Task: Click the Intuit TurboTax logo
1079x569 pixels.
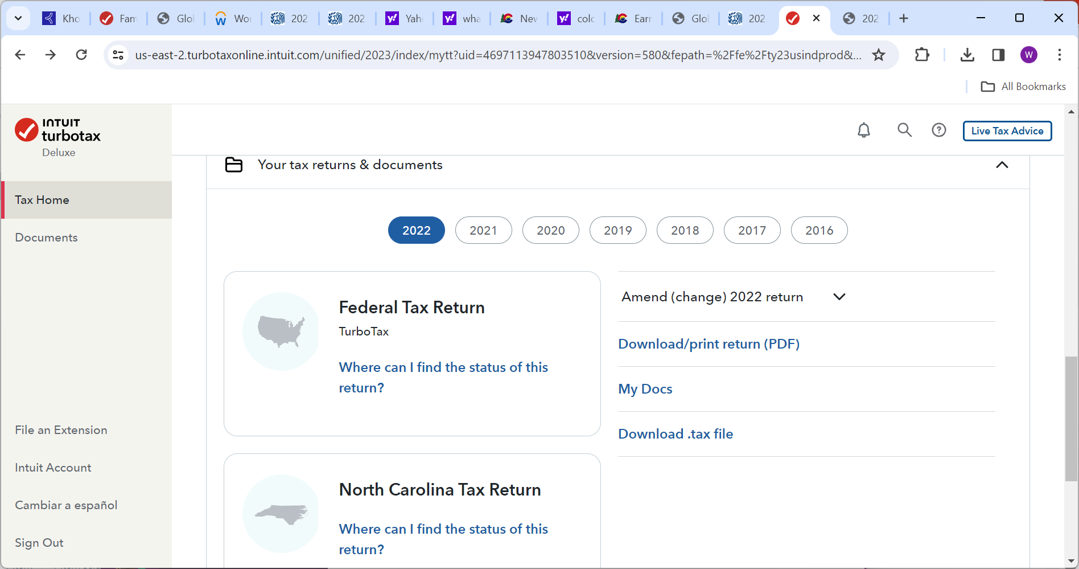Action: 57,131
